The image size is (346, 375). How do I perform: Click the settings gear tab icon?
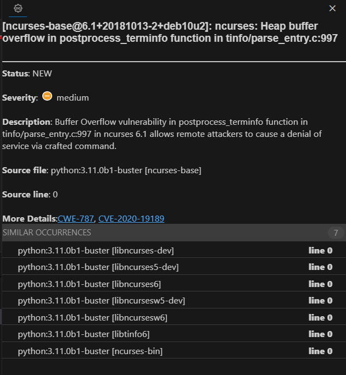(18, 8)
